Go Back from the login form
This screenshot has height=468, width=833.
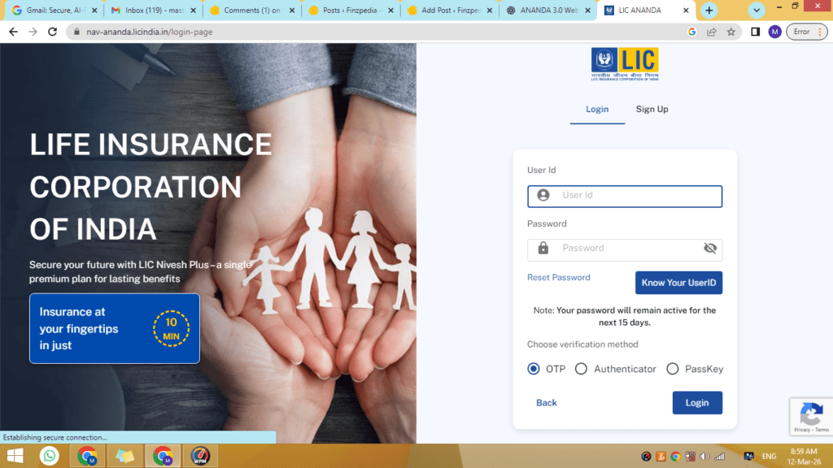click(547, 403)
